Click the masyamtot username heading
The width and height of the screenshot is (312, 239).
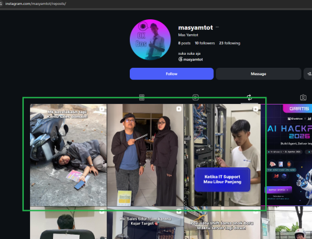pyautogui.click(x=195, y=27)
